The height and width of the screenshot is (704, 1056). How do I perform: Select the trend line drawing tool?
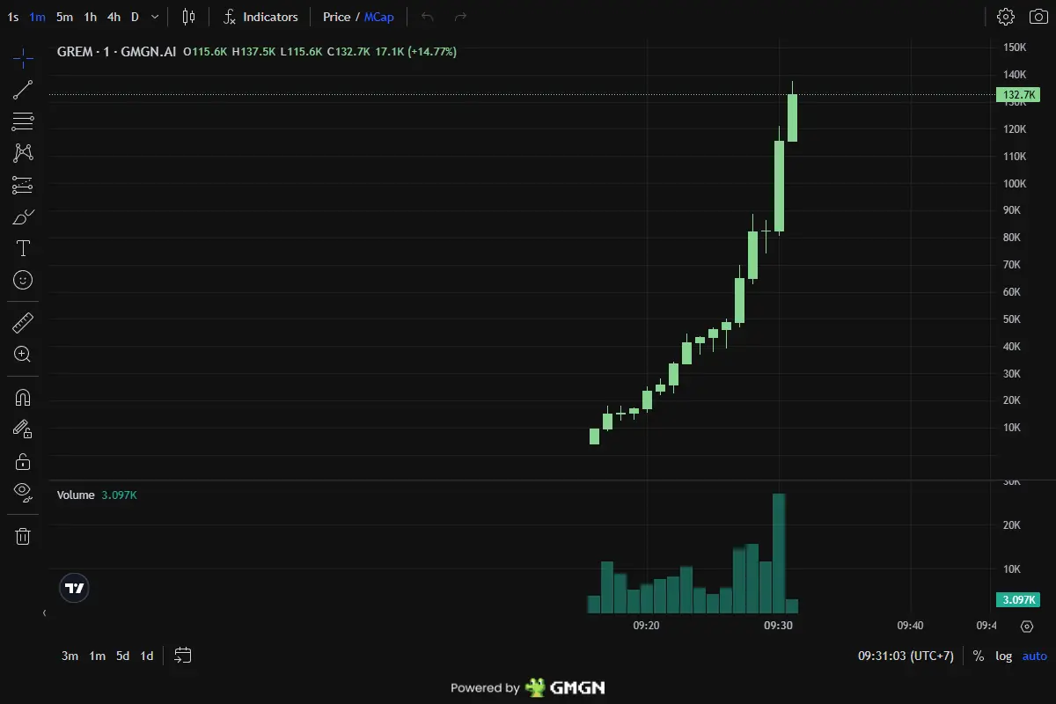click(x=23, y=90)
